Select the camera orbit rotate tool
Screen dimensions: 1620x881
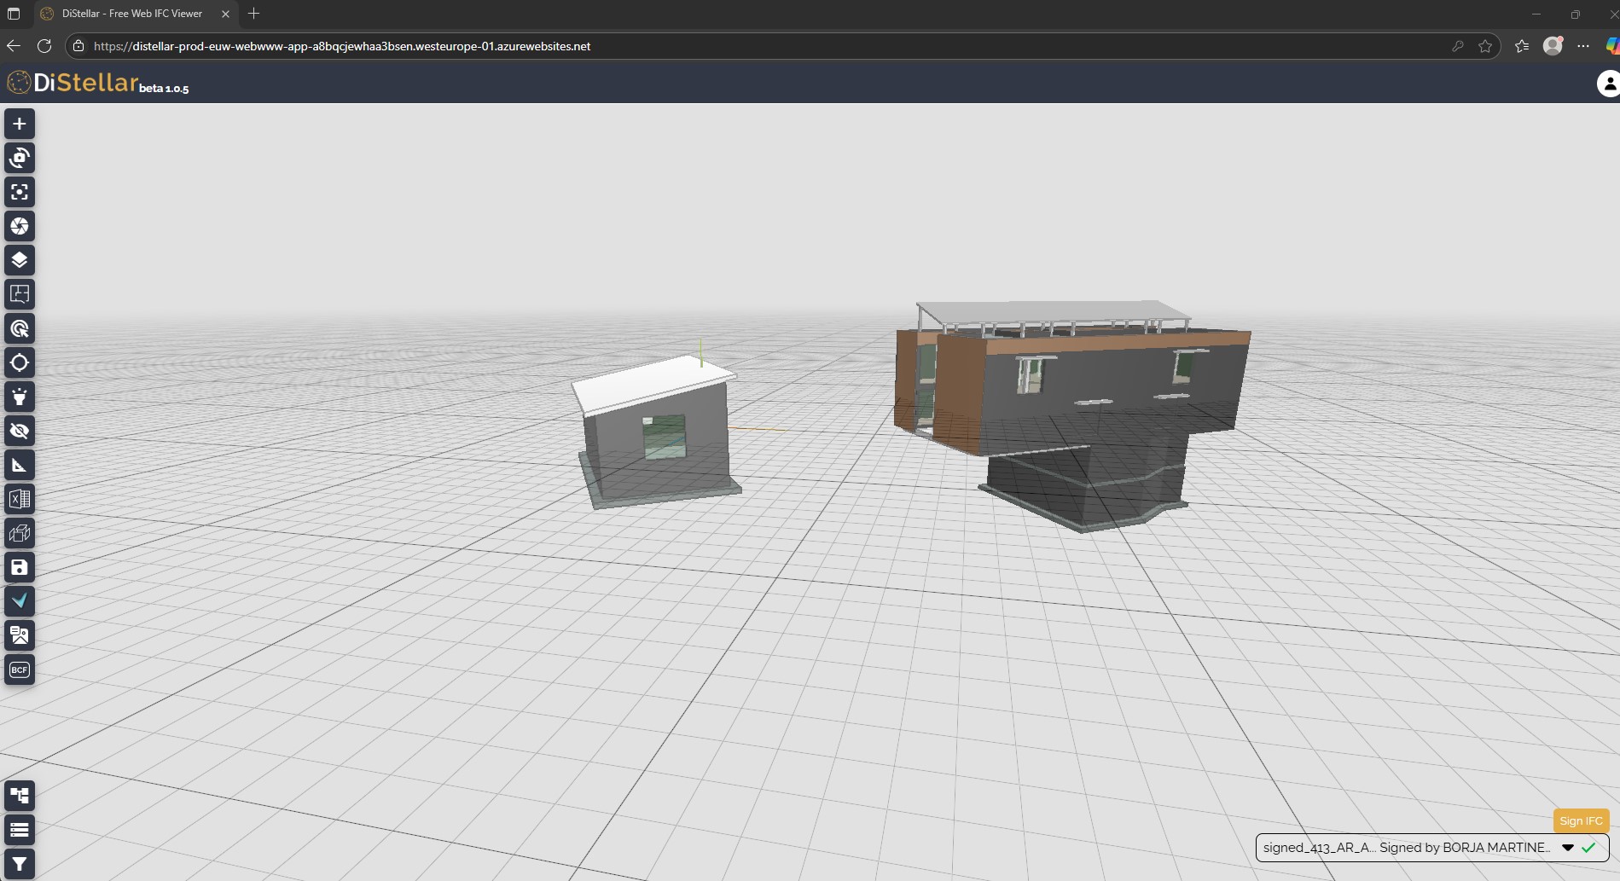20,158
